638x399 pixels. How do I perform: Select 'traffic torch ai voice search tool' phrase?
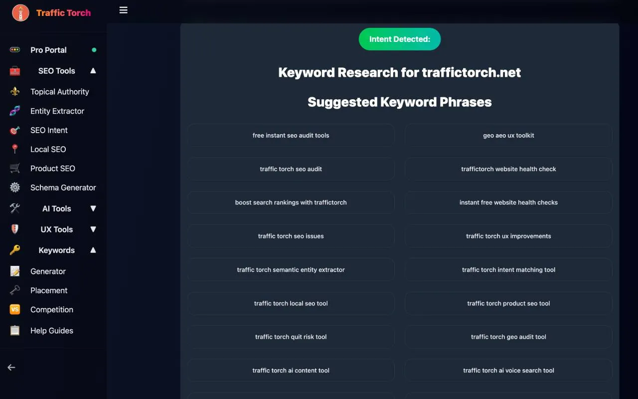pyautogui.click(x=508, y=371)
